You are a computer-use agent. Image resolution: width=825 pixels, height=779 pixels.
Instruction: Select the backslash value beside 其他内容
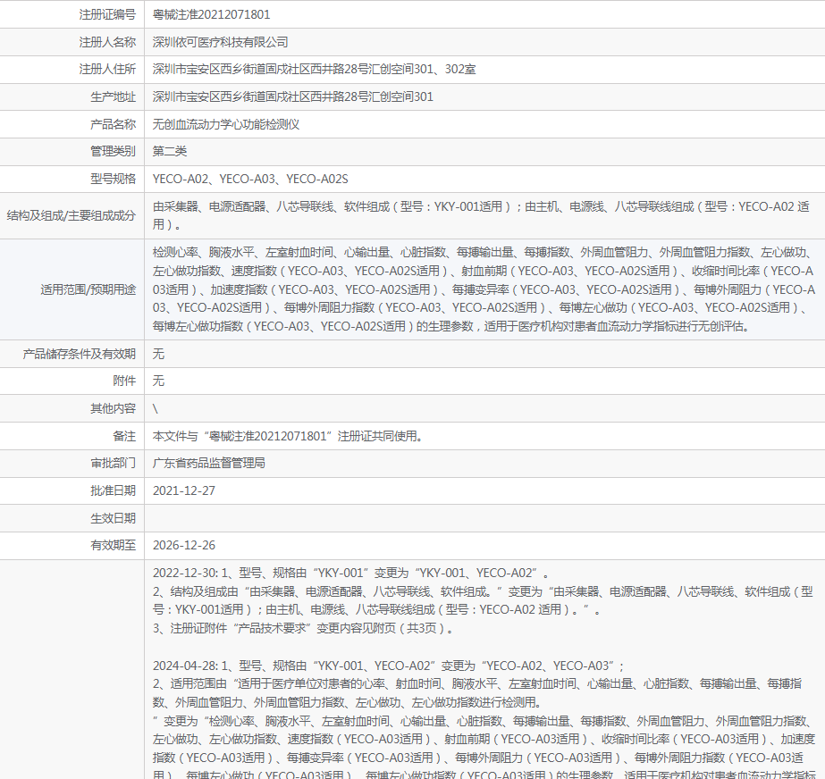(156, 408)
